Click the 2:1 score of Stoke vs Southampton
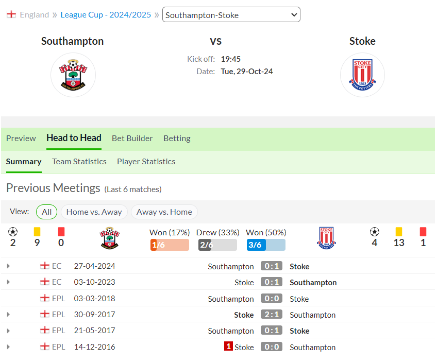Screen dimensions: 437x363 tap(272, 315)
